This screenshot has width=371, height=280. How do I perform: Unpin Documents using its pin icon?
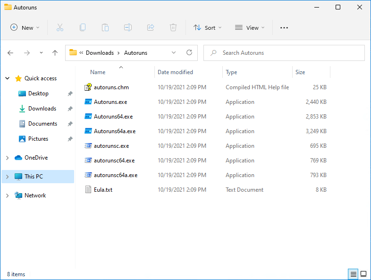click(x=70, y=124)
